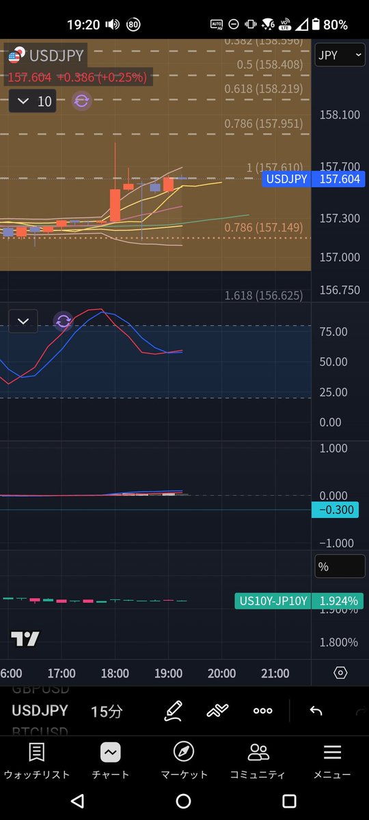
Task: Expand the indicator list showing 10
Action: 32,102
